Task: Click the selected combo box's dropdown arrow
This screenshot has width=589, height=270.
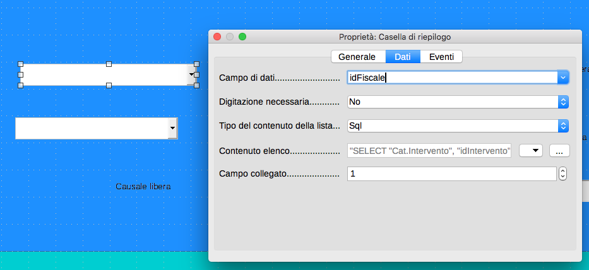Action: coord(191,74)
